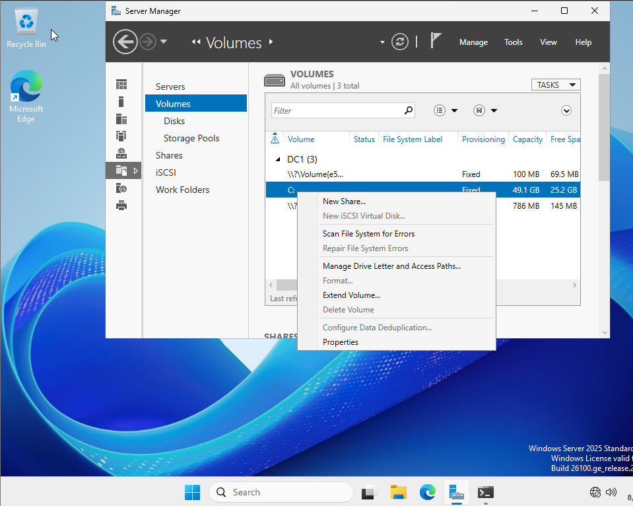The height and width of the screenshot is (506, 633).
Task: Open the Local Server icon in the rail
Action: click(x=121, y=102)
